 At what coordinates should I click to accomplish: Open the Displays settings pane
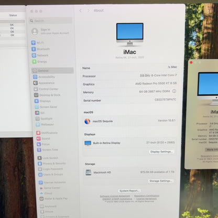click(x=42, y=101)
